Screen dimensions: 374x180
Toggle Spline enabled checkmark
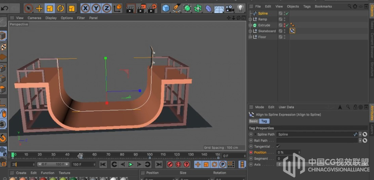(287, 14)
